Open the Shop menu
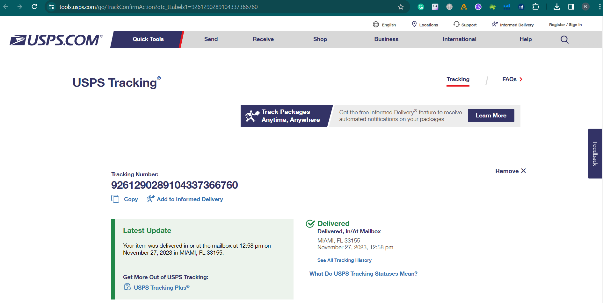The image size is (603, 303). [x=320, y=39]
